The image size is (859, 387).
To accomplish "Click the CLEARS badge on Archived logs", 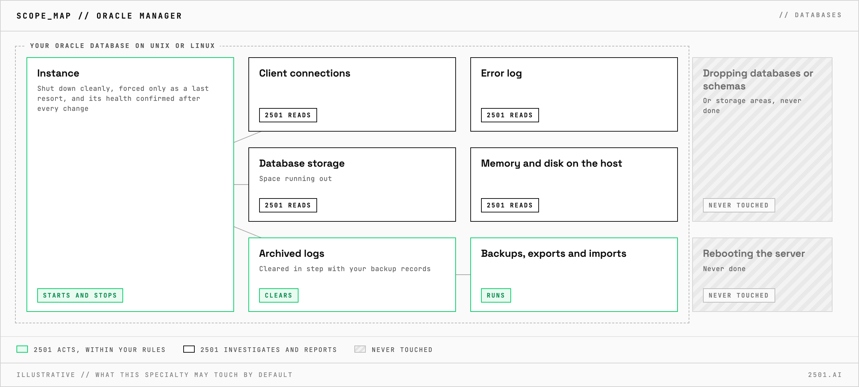I will point(279,295).
